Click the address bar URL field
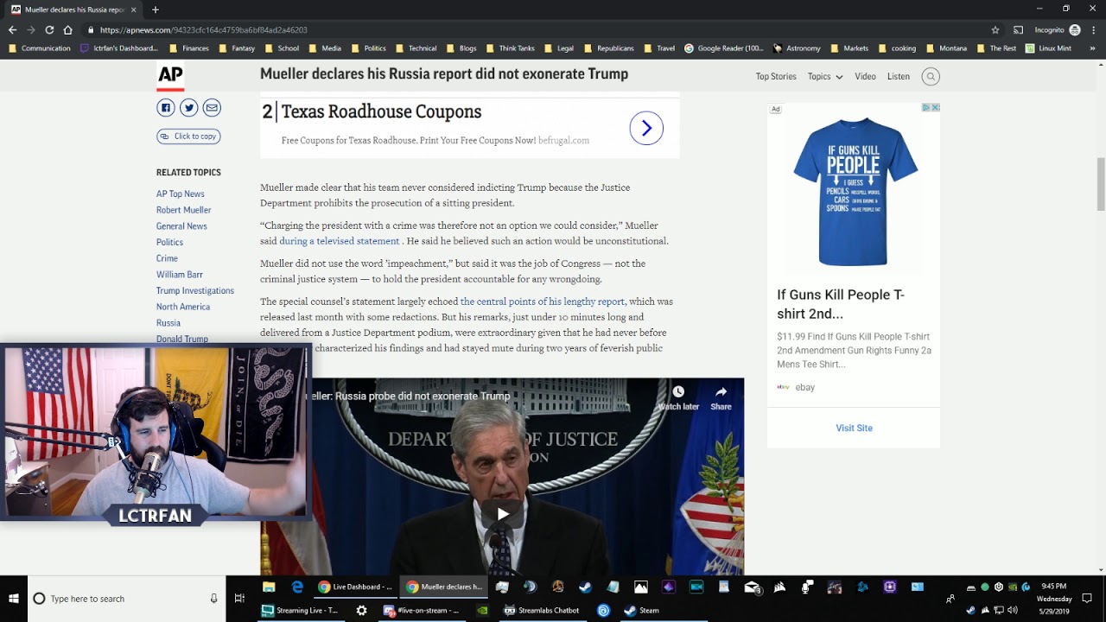 tap(536, 29)
